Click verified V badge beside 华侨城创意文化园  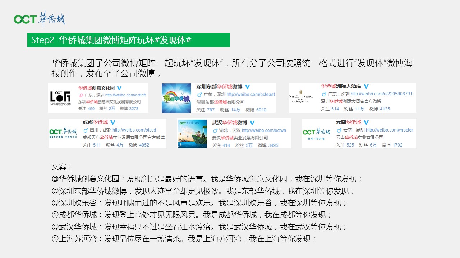point(119,88)
